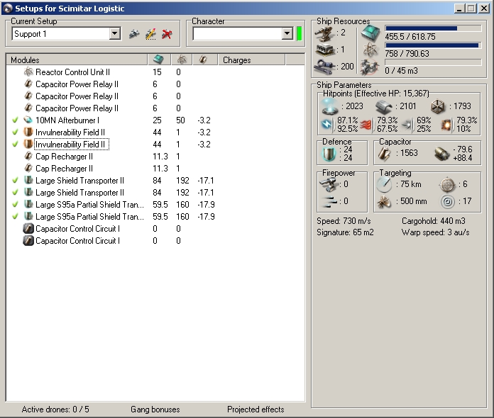
Task: Click first Large S95a Partial Shield module icon
Action: pos(28,205)
